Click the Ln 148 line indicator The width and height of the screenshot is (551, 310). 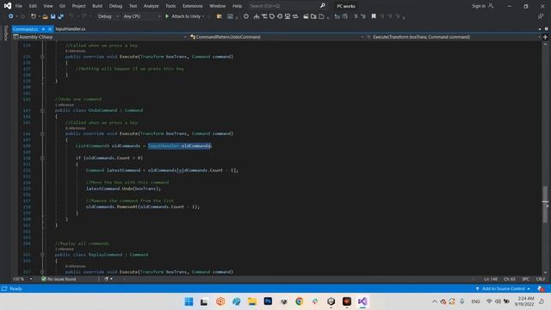coord(491,279)
